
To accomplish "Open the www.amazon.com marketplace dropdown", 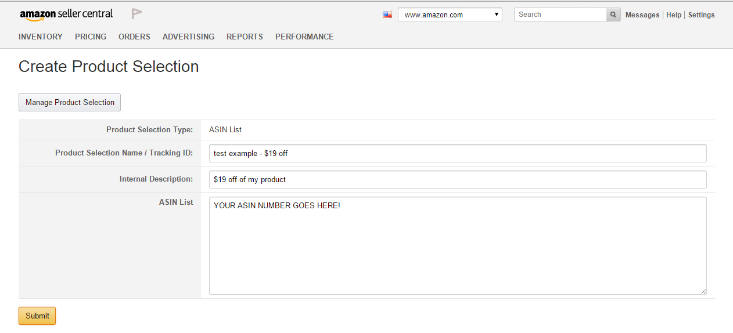I will pos(450,15).
